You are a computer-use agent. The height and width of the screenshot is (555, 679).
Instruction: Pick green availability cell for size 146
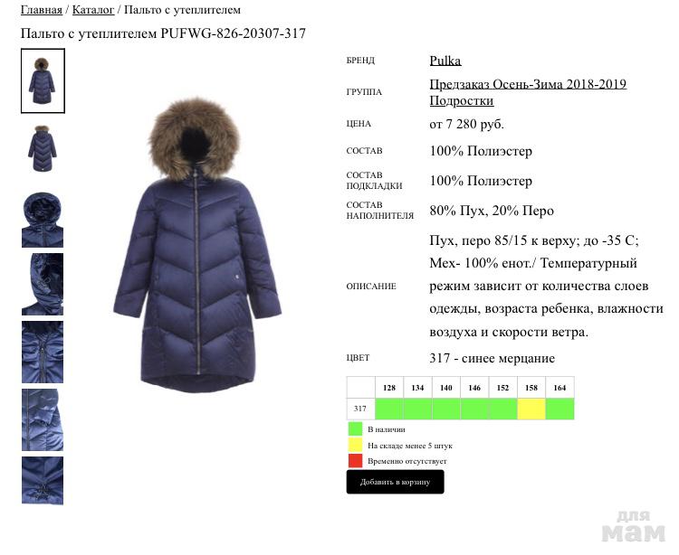click(474, 409)
